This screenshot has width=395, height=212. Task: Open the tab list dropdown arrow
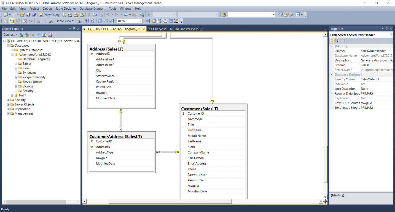(x=325, y=29)
